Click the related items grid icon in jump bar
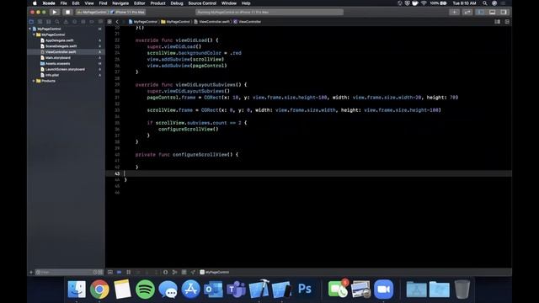The height and width of the screenshot is (303, 539). point(109,22)
